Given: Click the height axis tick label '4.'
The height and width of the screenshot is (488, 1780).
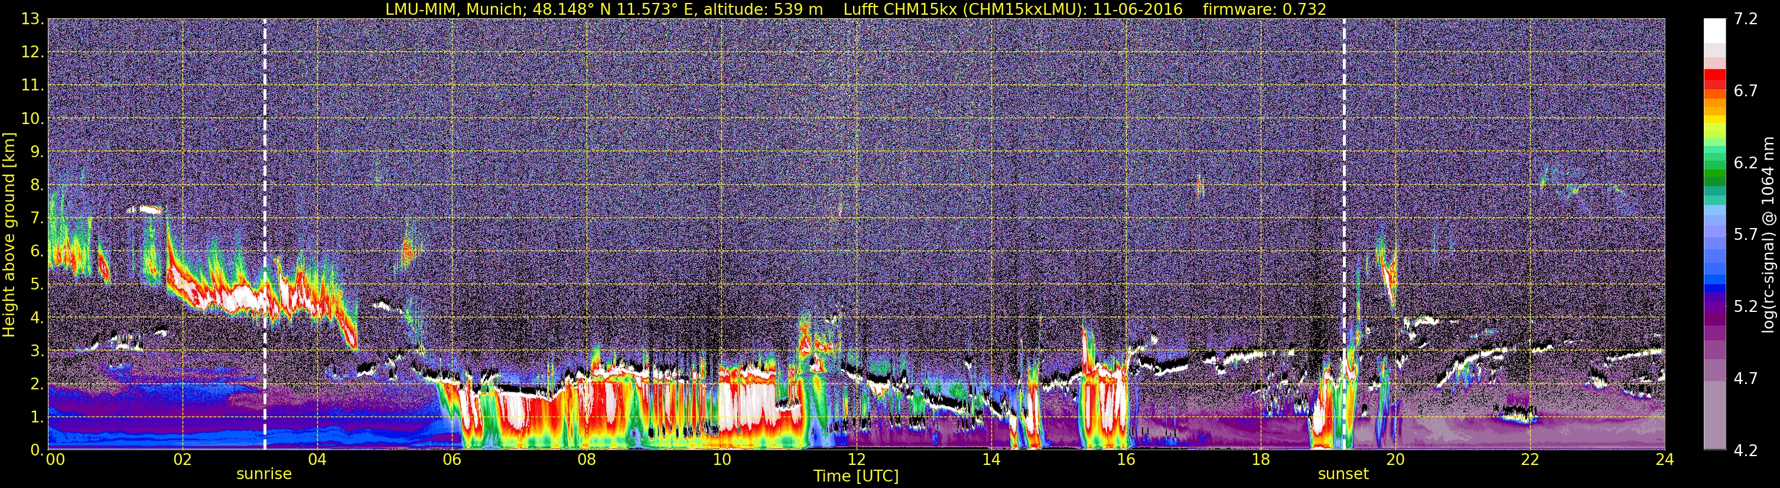Looking at the screenshot, I should click(37, 317).
